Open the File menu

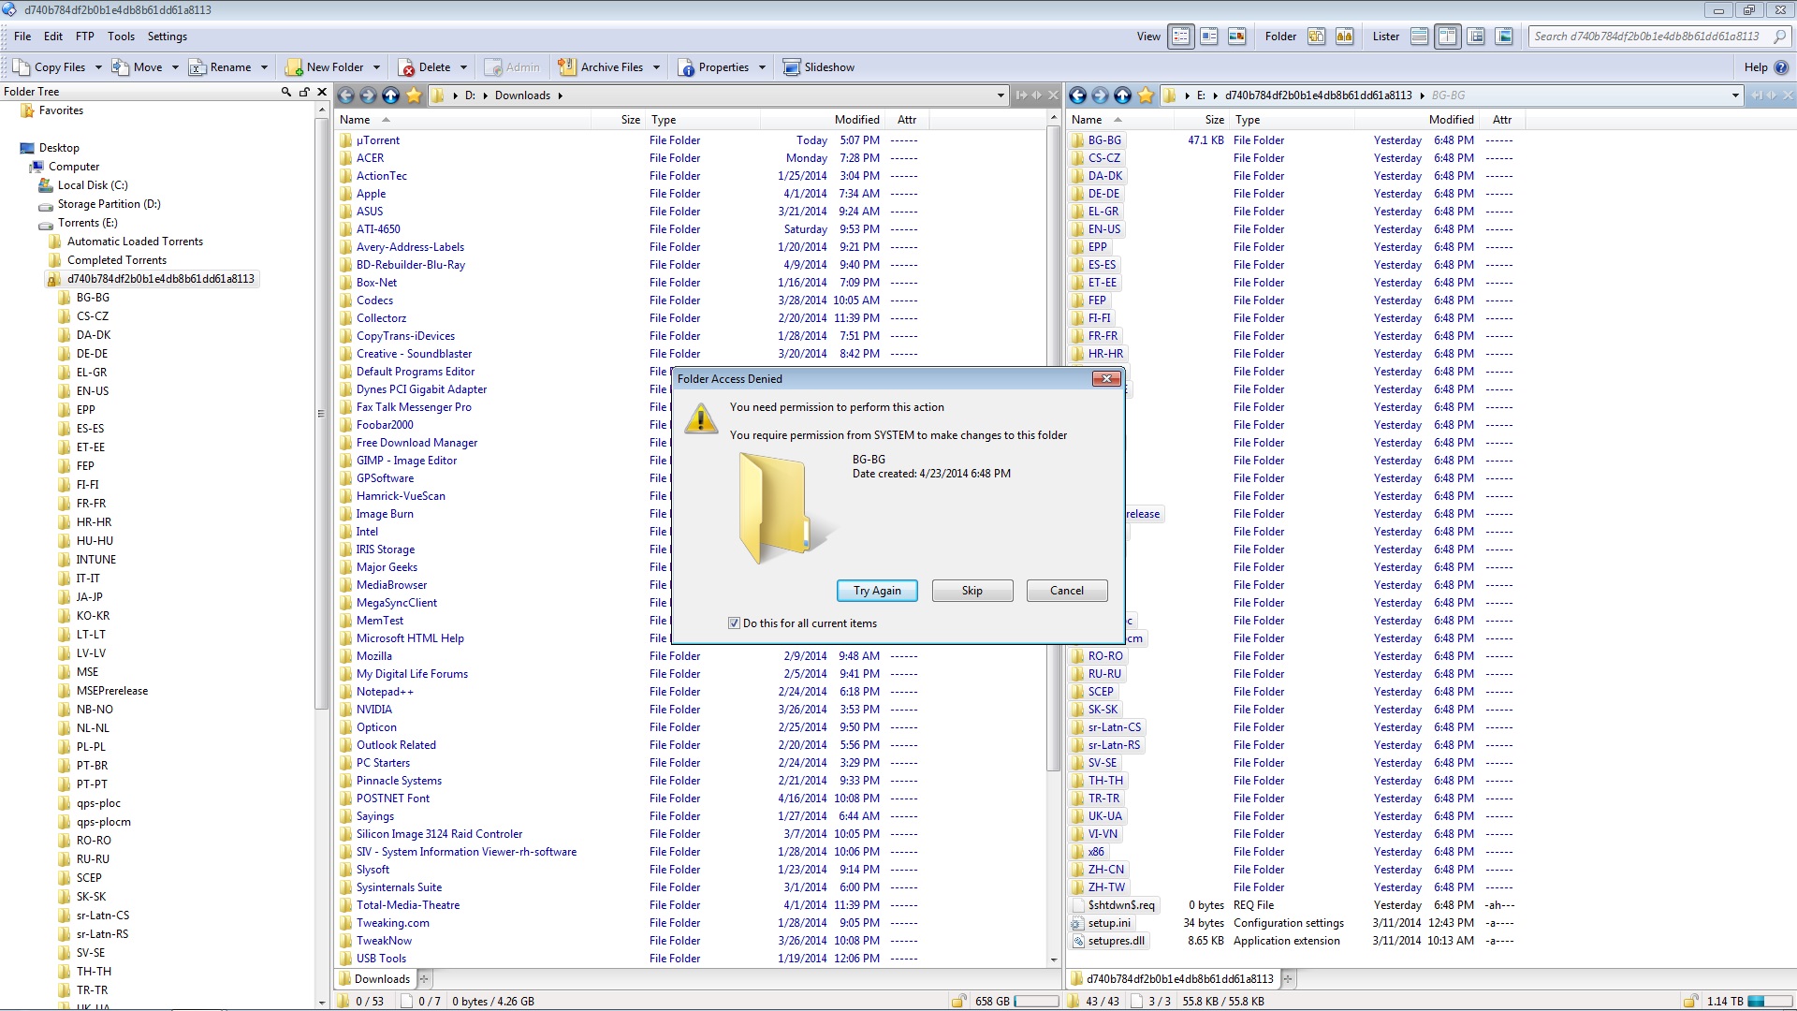pyautogui.click(x=22, y=37)
